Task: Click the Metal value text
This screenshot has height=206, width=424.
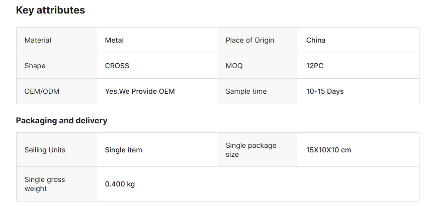Action: [114, 40]
